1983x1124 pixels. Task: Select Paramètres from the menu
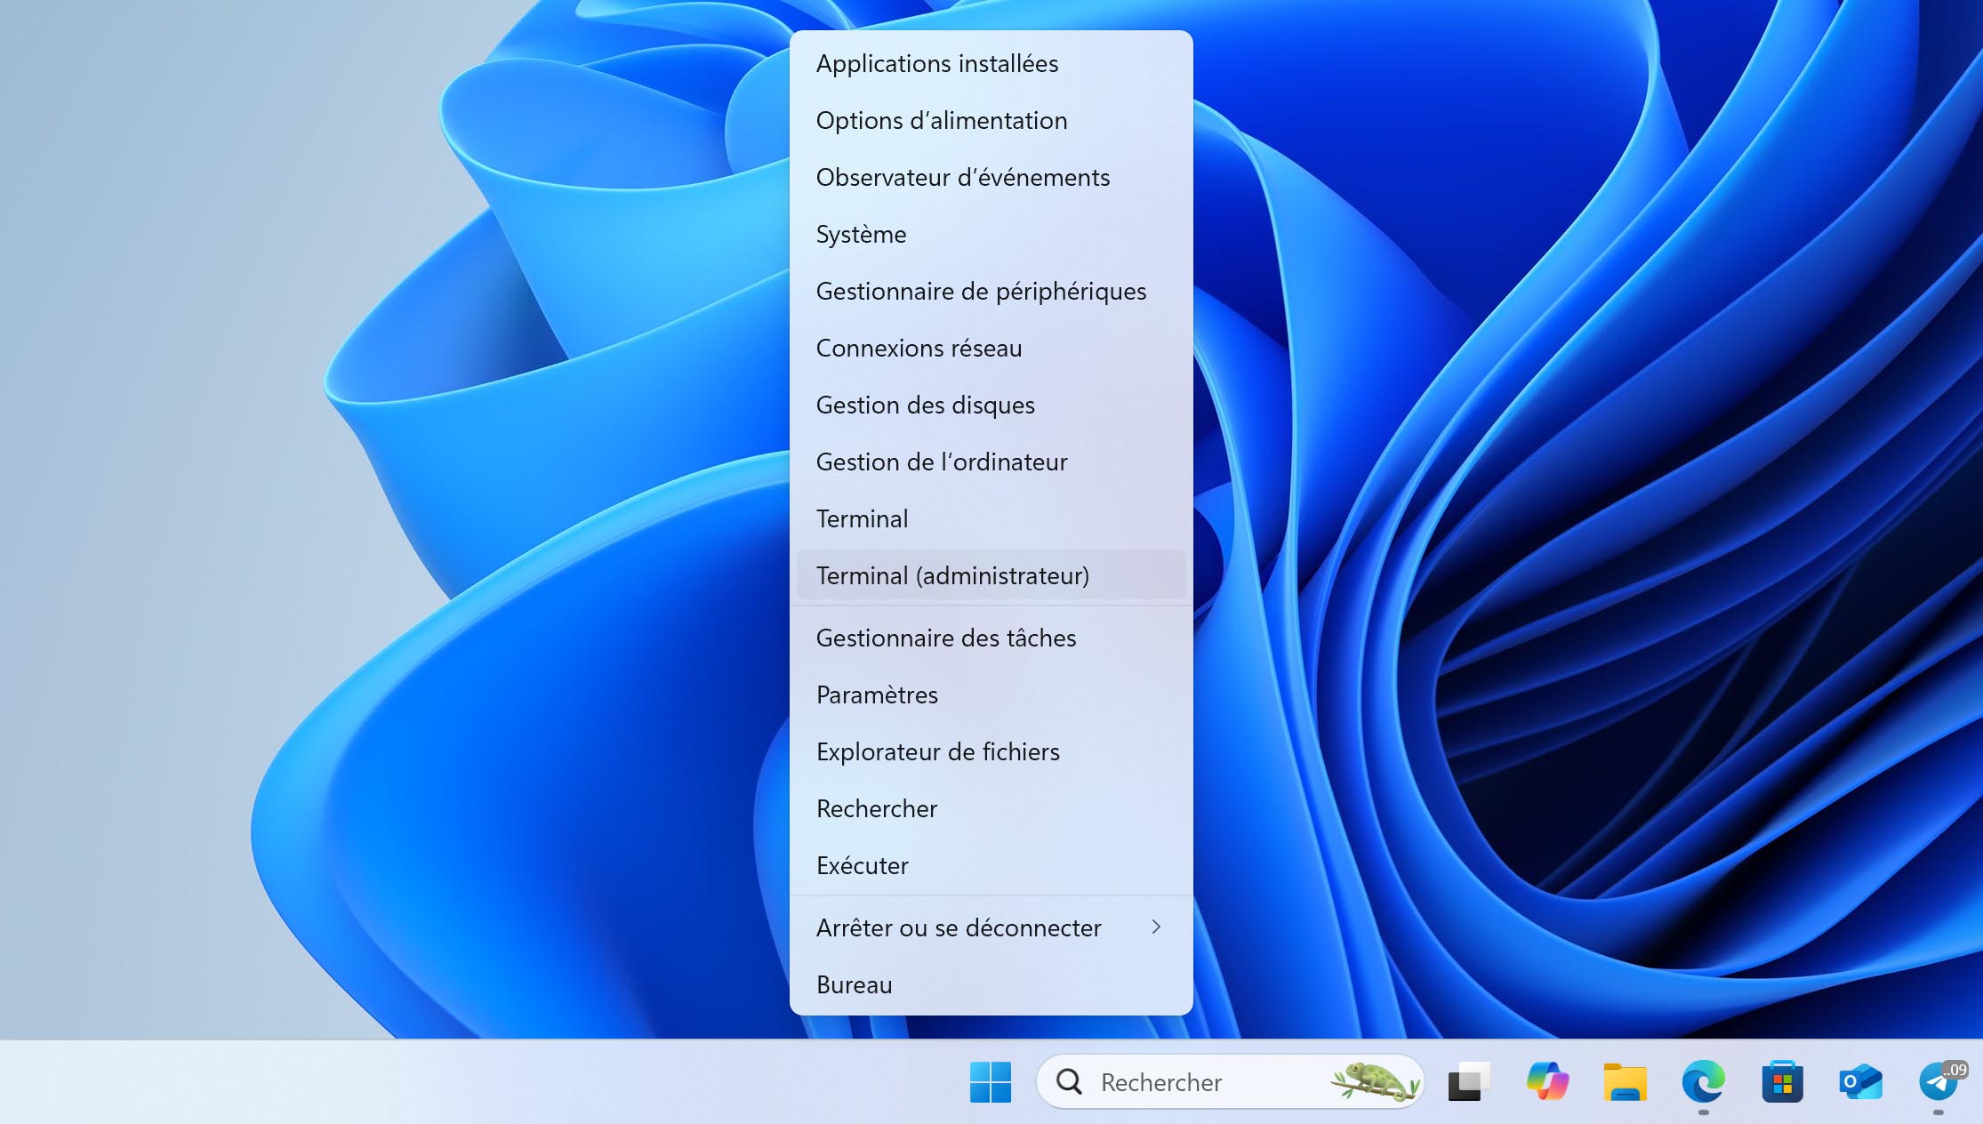point(877,694)
